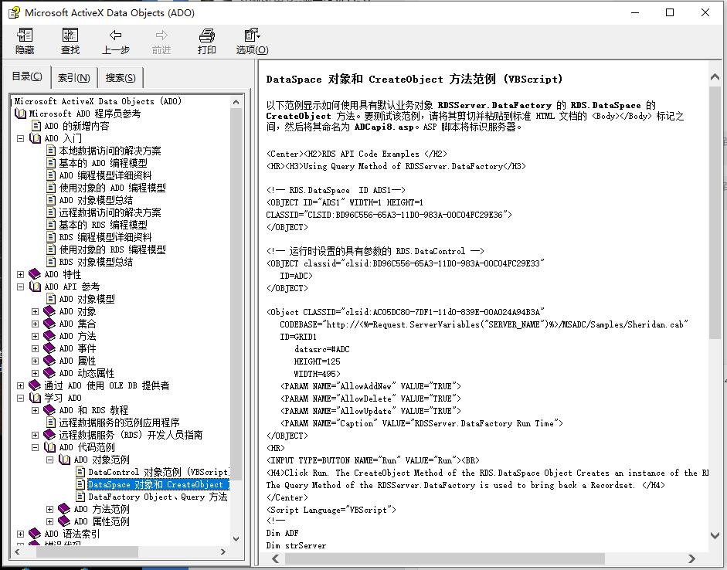Print the topic with the 打印 icon
The height and width of the screenshot is (570, 727).
coord(207,41)
